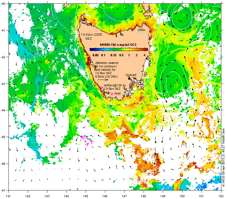The width and height of the screenshot is (227, 199).
Task: Click the '-44' latitude axis label
Action: [x=3, y=110]
